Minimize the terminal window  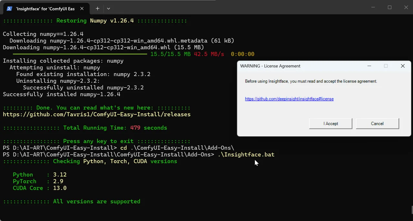373,7
